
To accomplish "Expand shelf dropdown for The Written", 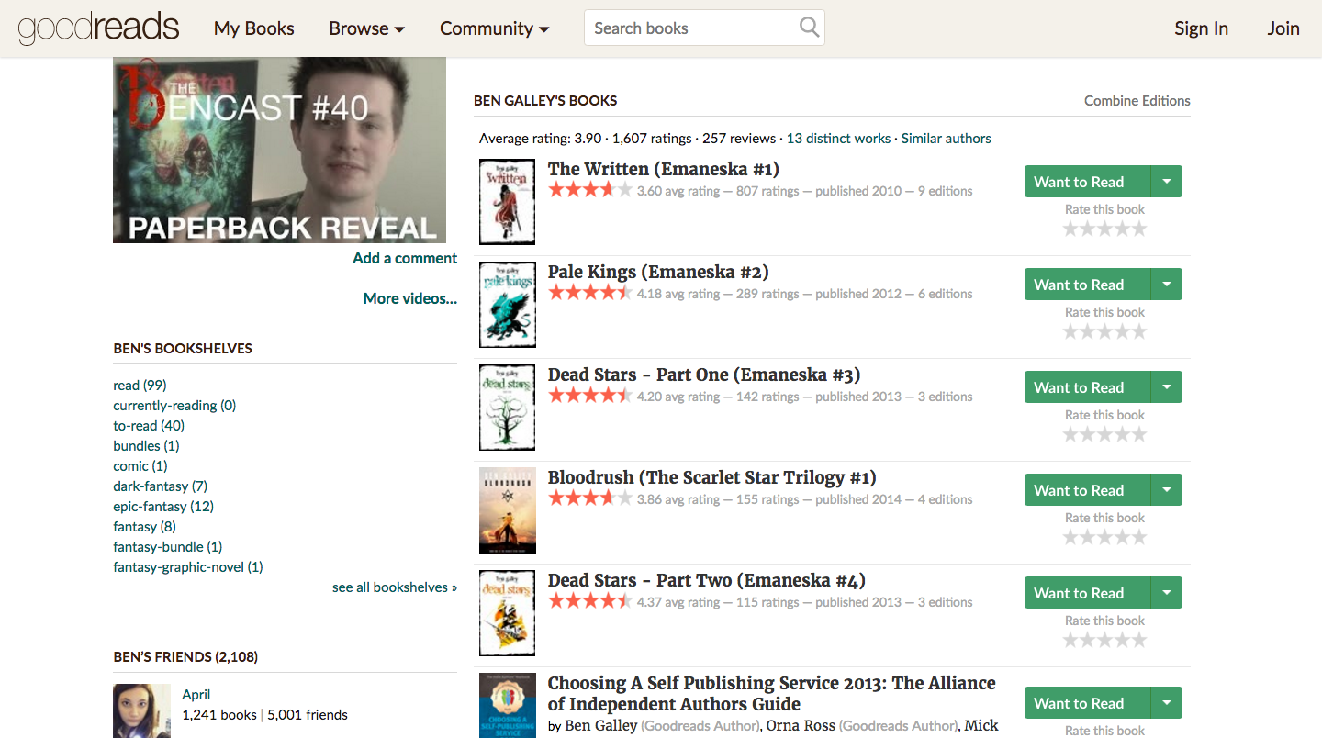I will click(x=1167, y=182).
